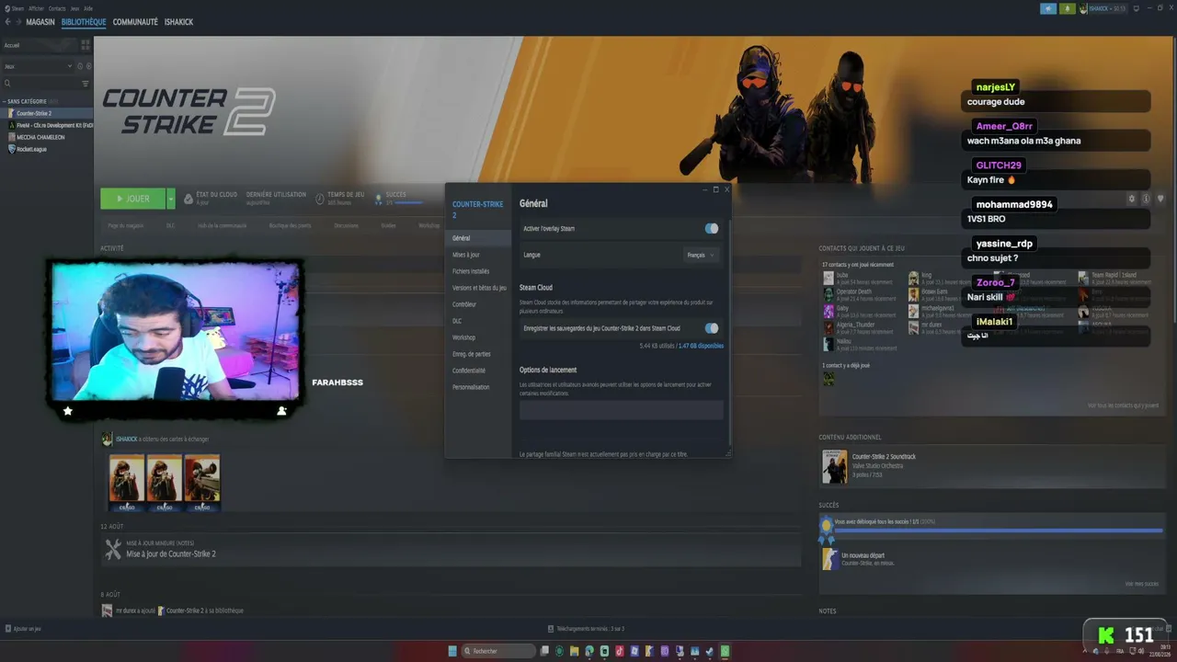Open the TikTok taskbar icon
The image size is (1177, 662).
620,651
